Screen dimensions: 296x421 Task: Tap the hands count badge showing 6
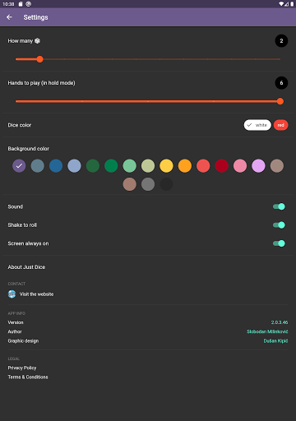281,83
